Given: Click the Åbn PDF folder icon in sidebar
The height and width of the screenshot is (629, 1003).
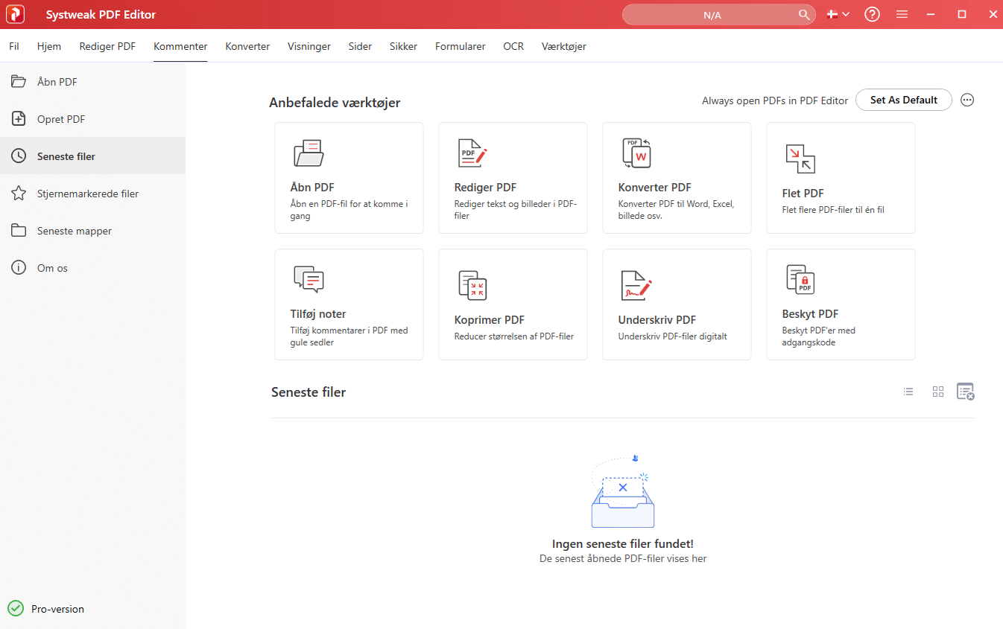Looking at the screenshot, I should [19, 82].
